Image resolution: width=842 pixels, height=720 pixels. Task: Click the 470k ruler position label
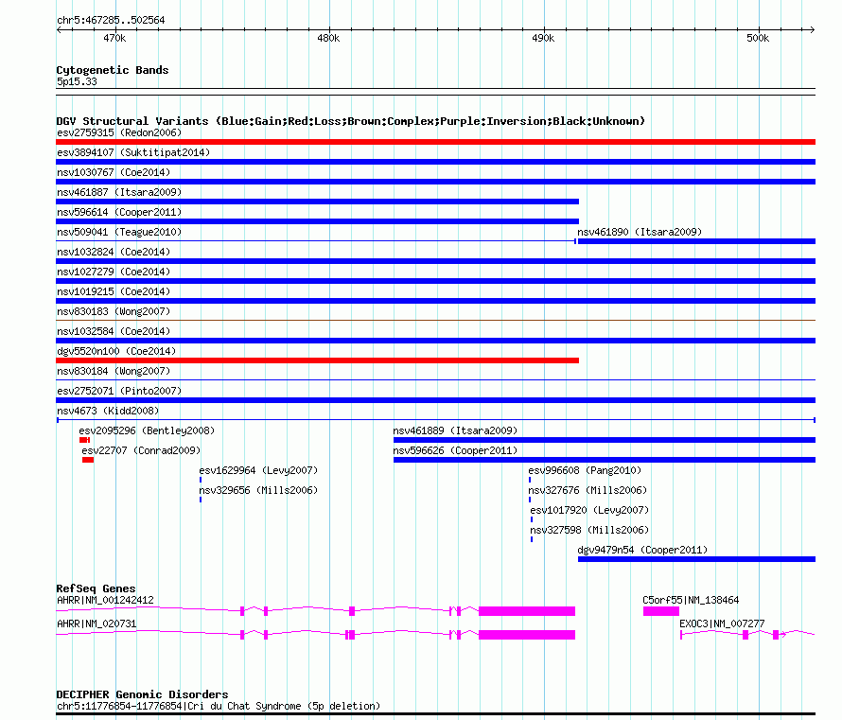point(114,38)
